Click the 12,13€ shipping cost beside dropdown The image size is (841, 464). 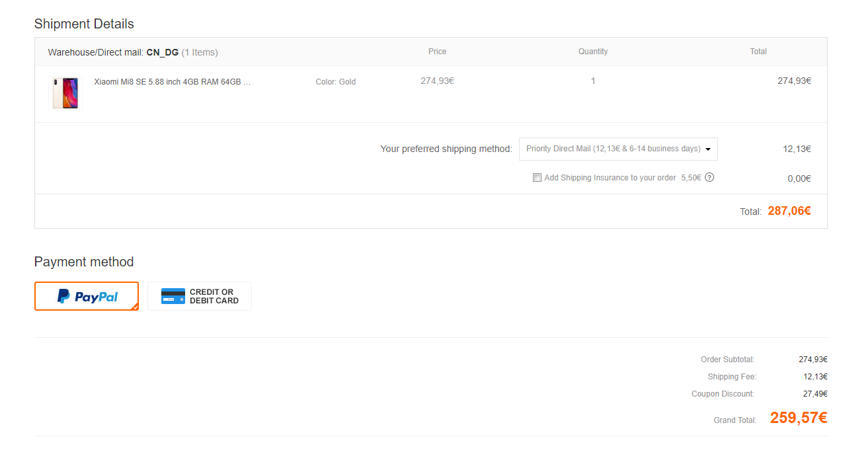797,149
